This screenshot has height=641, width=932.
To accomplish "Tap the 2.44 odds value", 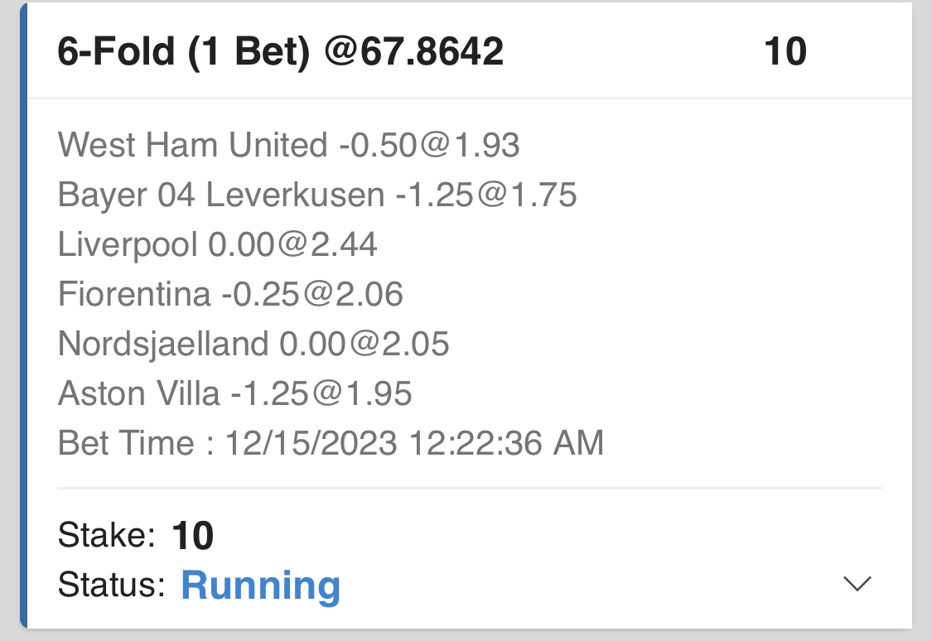I will point(343,245).
